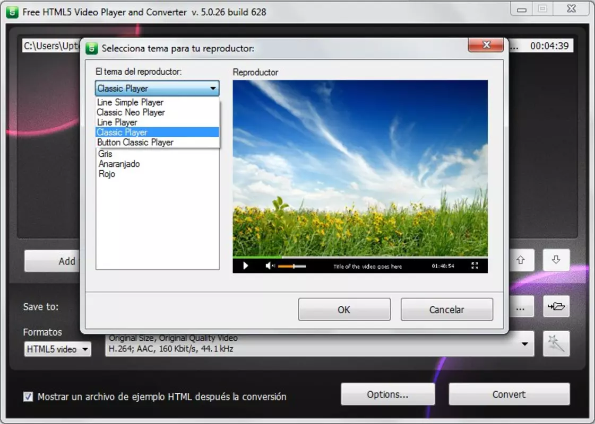Choose Line Player in the dropdown list
595x424 pixels.
coord(157,122)
